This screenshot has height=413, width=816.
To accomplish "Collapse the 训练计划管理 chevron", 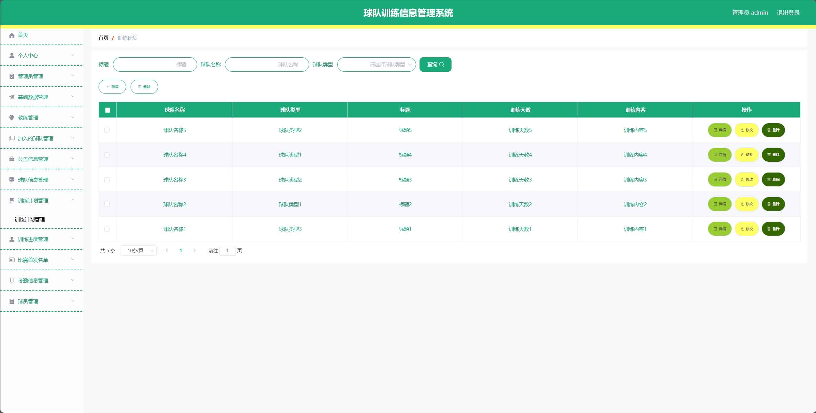I will [x=73, y=200].
